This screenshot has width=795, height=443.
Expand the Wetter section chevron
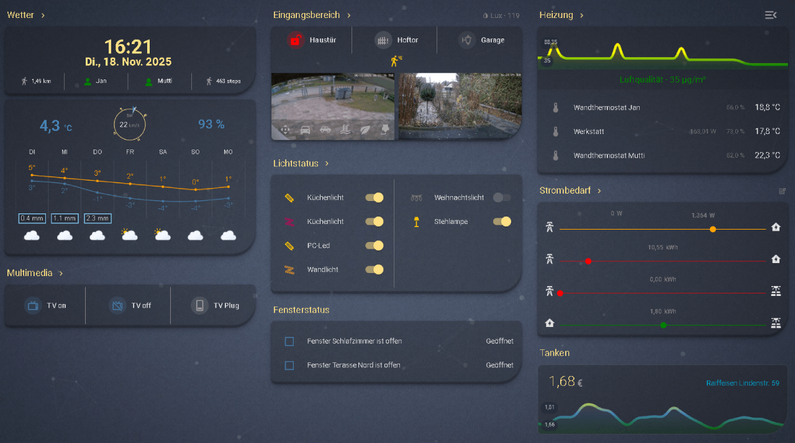tap(43, 15)
